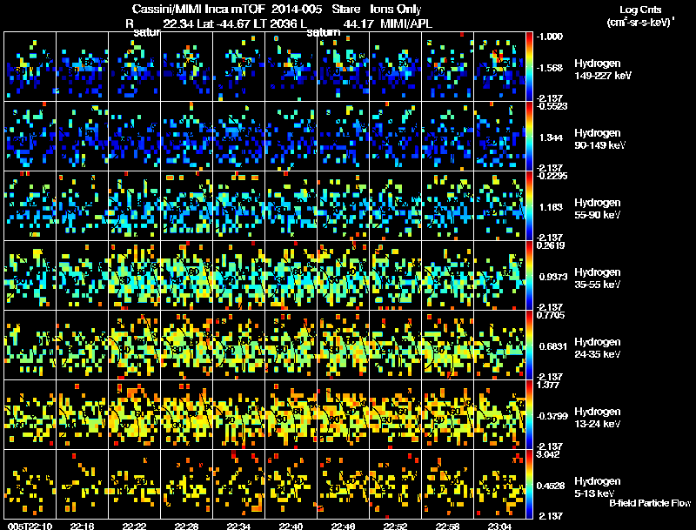This screenshot has height=530, width=696.
Task: Click the color bar for Hydrogen 5-13 keV
Action: [530, 484]
